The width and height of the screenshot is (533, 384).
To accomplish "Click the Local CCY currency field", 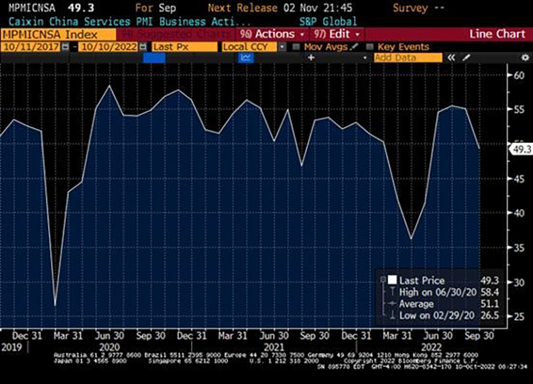I will tap(250, 47).
